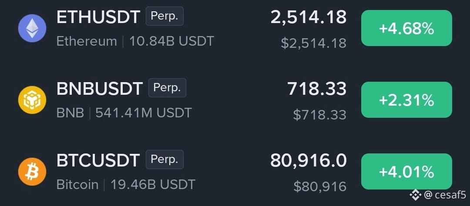Tap the ETHUSDT Perp. tag

point(164,16)
